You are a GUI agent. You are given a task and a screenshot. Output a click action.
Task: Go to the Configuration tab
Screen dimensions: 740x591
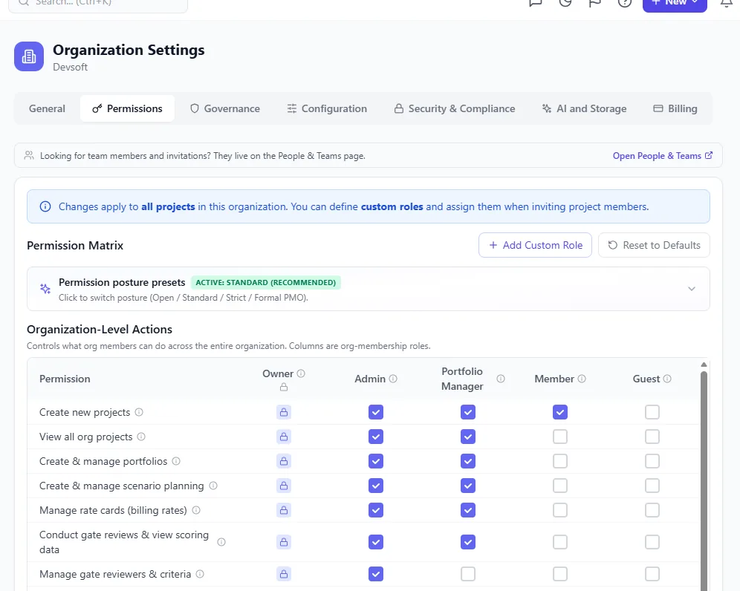(x=327, y=108)
